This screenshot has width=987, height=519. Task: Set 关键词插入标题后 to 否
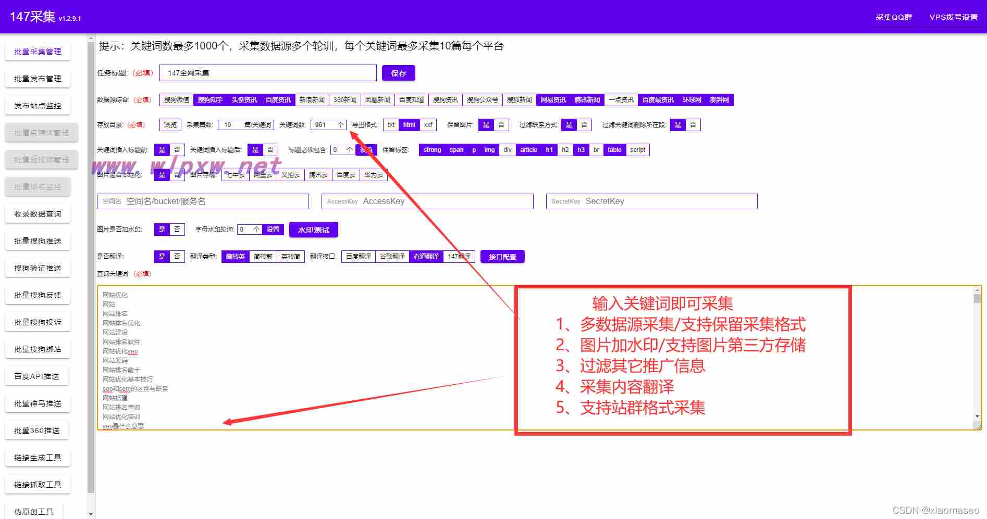click(x=270, y=150)
